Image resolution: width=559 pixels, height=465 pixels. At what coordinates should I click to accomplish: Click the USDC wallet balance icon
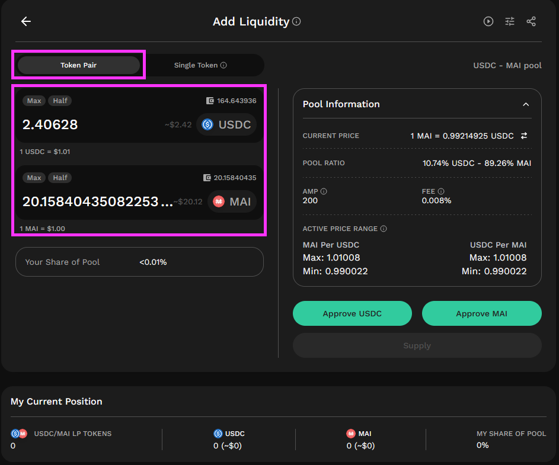210,101
